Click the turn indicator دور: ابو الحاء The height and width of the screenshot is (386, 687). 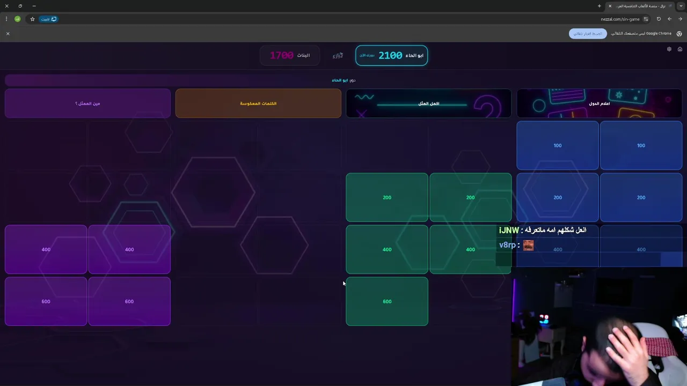(x=343, y=80)
